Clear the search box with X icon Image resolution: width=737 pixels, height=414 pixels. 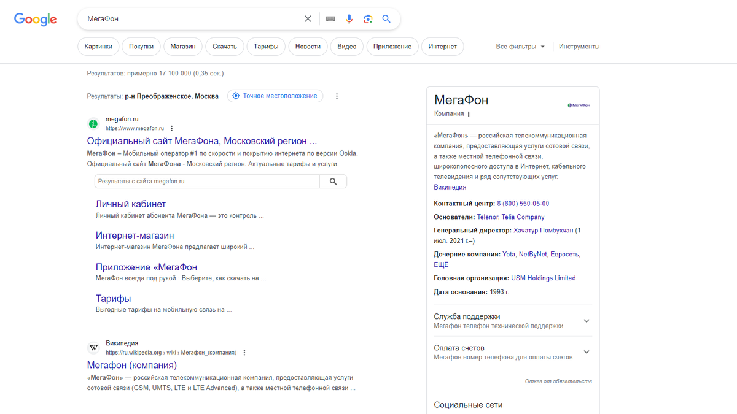coord(308,19)
